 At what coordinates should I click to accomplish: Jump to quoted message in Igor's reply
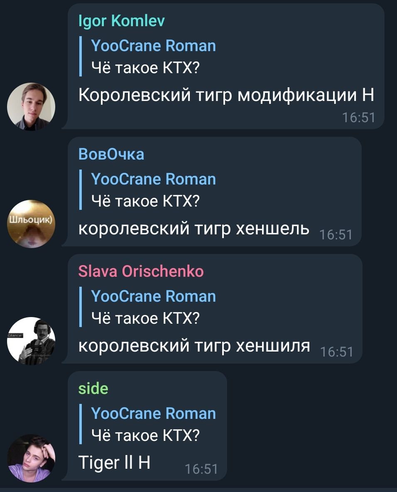coord(147,57)
